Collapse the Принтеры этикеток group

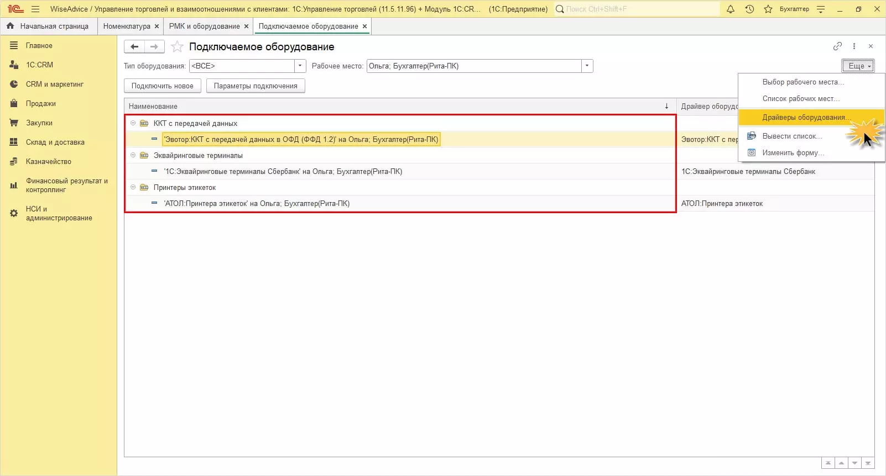tap(133, 187)
